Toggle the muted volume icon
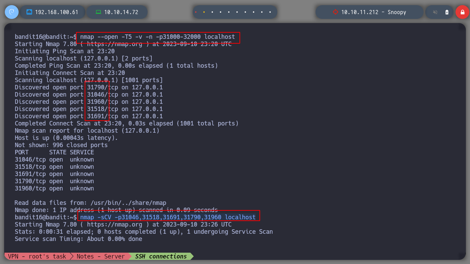470x264 pixels. click(435, 12)
